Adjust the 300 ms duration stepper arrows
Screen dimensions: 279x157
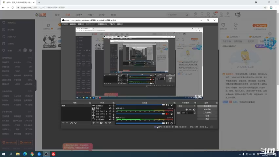195,113
